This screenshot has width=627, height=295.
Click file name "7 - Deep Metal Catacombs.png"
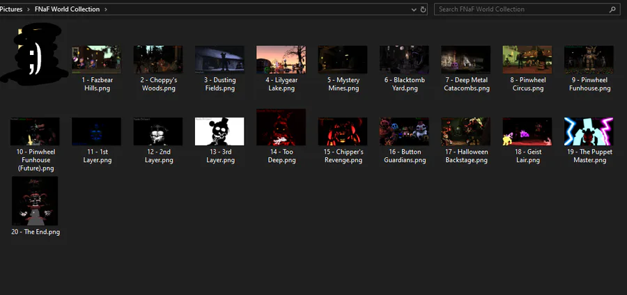[x=467, y=84]
